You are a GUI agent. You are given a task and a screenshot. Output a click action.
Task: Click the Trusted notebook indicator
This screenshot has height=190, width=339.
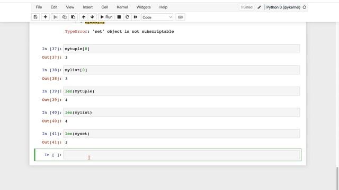coord(246,7)
